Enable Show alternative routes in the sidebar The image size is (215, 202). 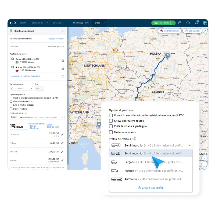(x=11, y=102)
